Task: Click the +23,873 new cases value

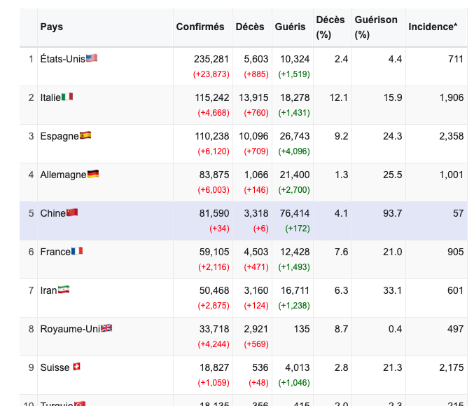Action: coord(211,74)
